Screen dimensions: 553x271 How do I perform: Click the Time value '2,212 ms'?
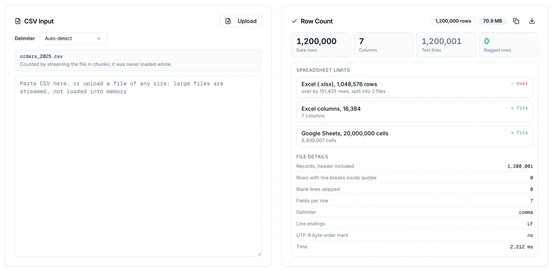(521, 247)
